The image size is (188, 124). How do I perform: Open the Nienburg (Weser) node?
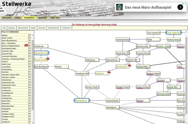coord(153,73)
